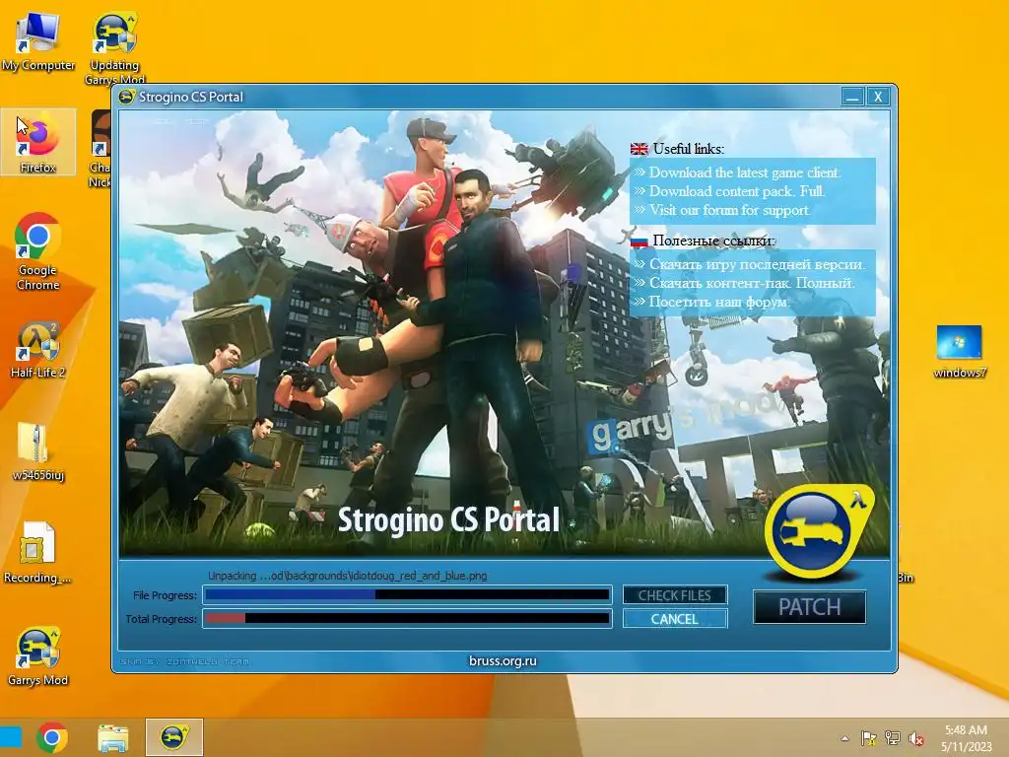The image size is (1009, 757).
Task: Open the clock showing 5:48 AM
Action: click(x=967, y=737)
